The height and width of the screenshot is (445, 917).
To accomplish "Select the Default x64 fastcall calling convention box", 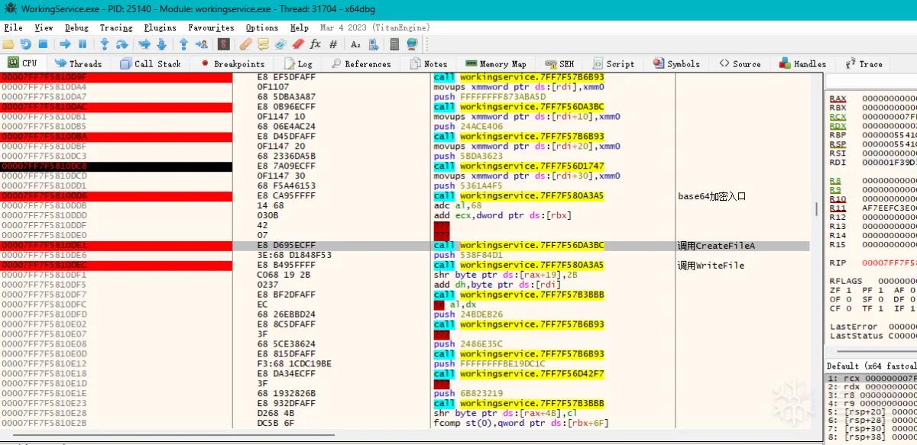I will click(x=871, y=366).
